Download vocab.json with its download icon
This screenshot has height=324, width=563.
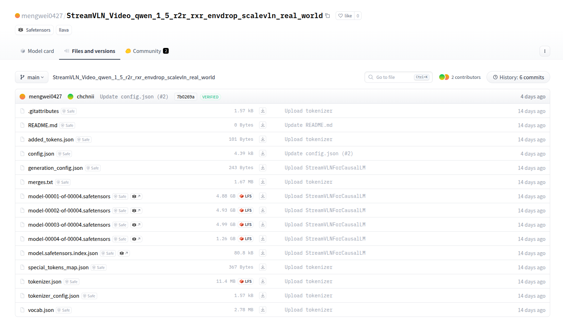coord(263,310)
